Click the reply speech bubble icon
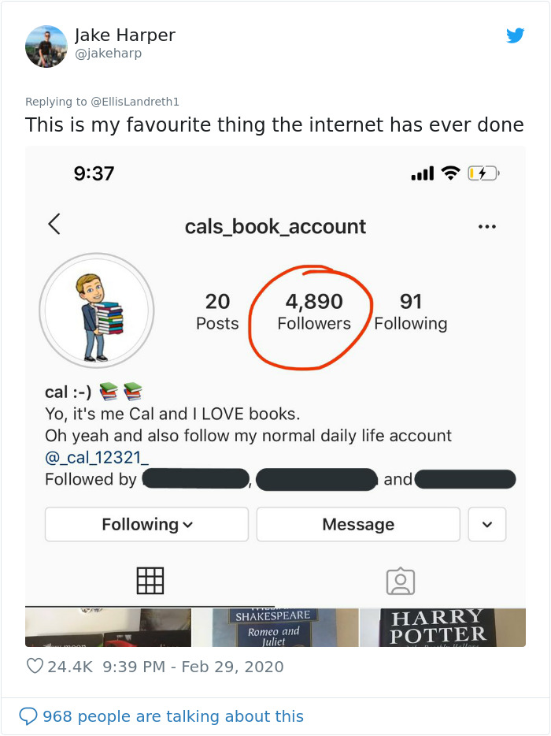This screenshot has height=736, width=551. coord(31,716)
